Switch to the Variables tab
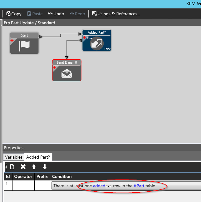 (x=14, y=157)
